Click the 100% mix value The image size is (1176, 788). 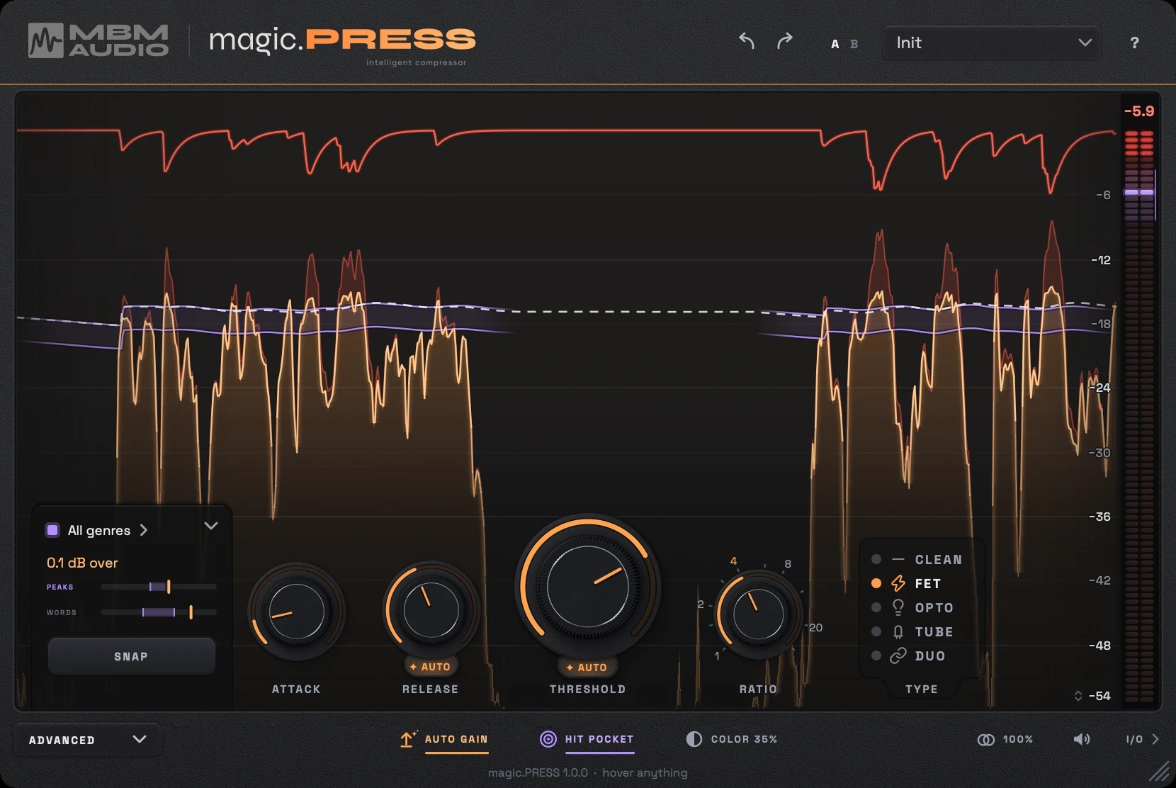tap(1017, 739)
